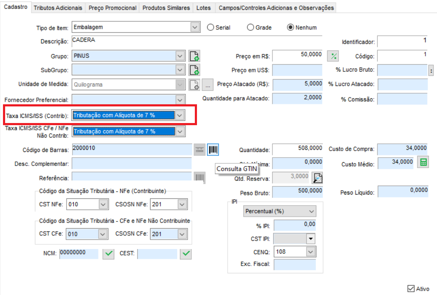Open Campos/Controles Adicionas e Observações tab
The width and height of the screenshot is (437, 295).
click(276, 8)
